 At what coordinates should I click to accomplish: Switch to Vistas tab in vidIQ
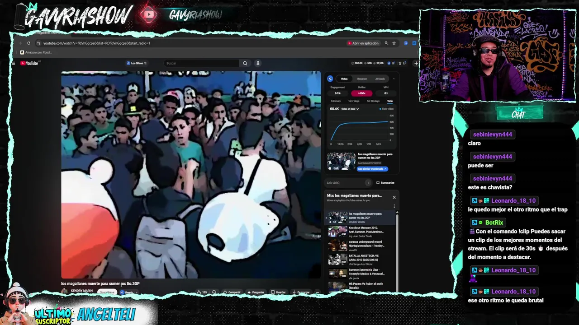click(x=344, y=79)
